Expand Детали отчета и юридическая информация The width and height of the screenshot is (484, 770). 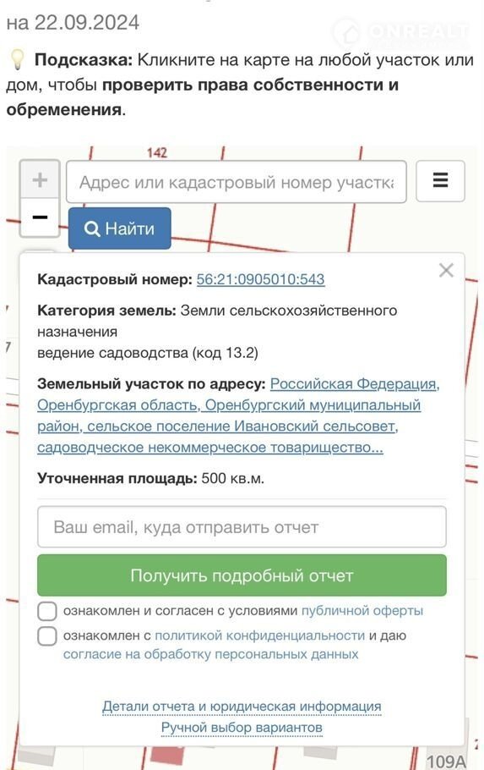(242, 707)
